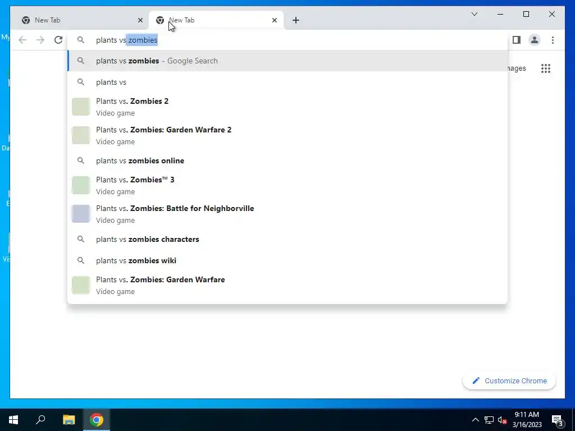Click the muted volume tray icon
This screenshot has height=431, width=575.
point(502,420)
